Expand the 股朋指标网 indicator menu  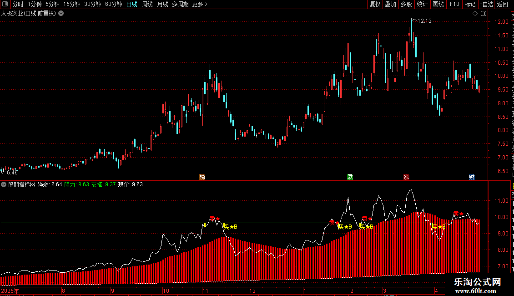click(x=4, y=184)
